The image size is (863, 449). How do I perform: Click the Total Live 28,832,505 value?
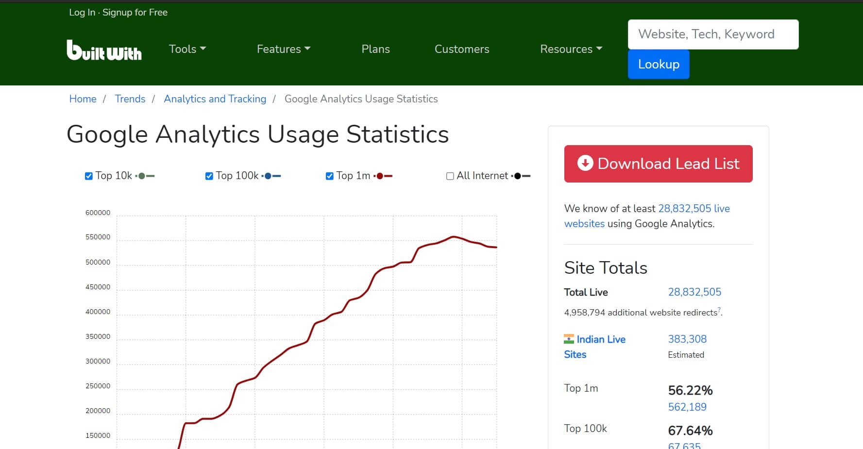694,292
